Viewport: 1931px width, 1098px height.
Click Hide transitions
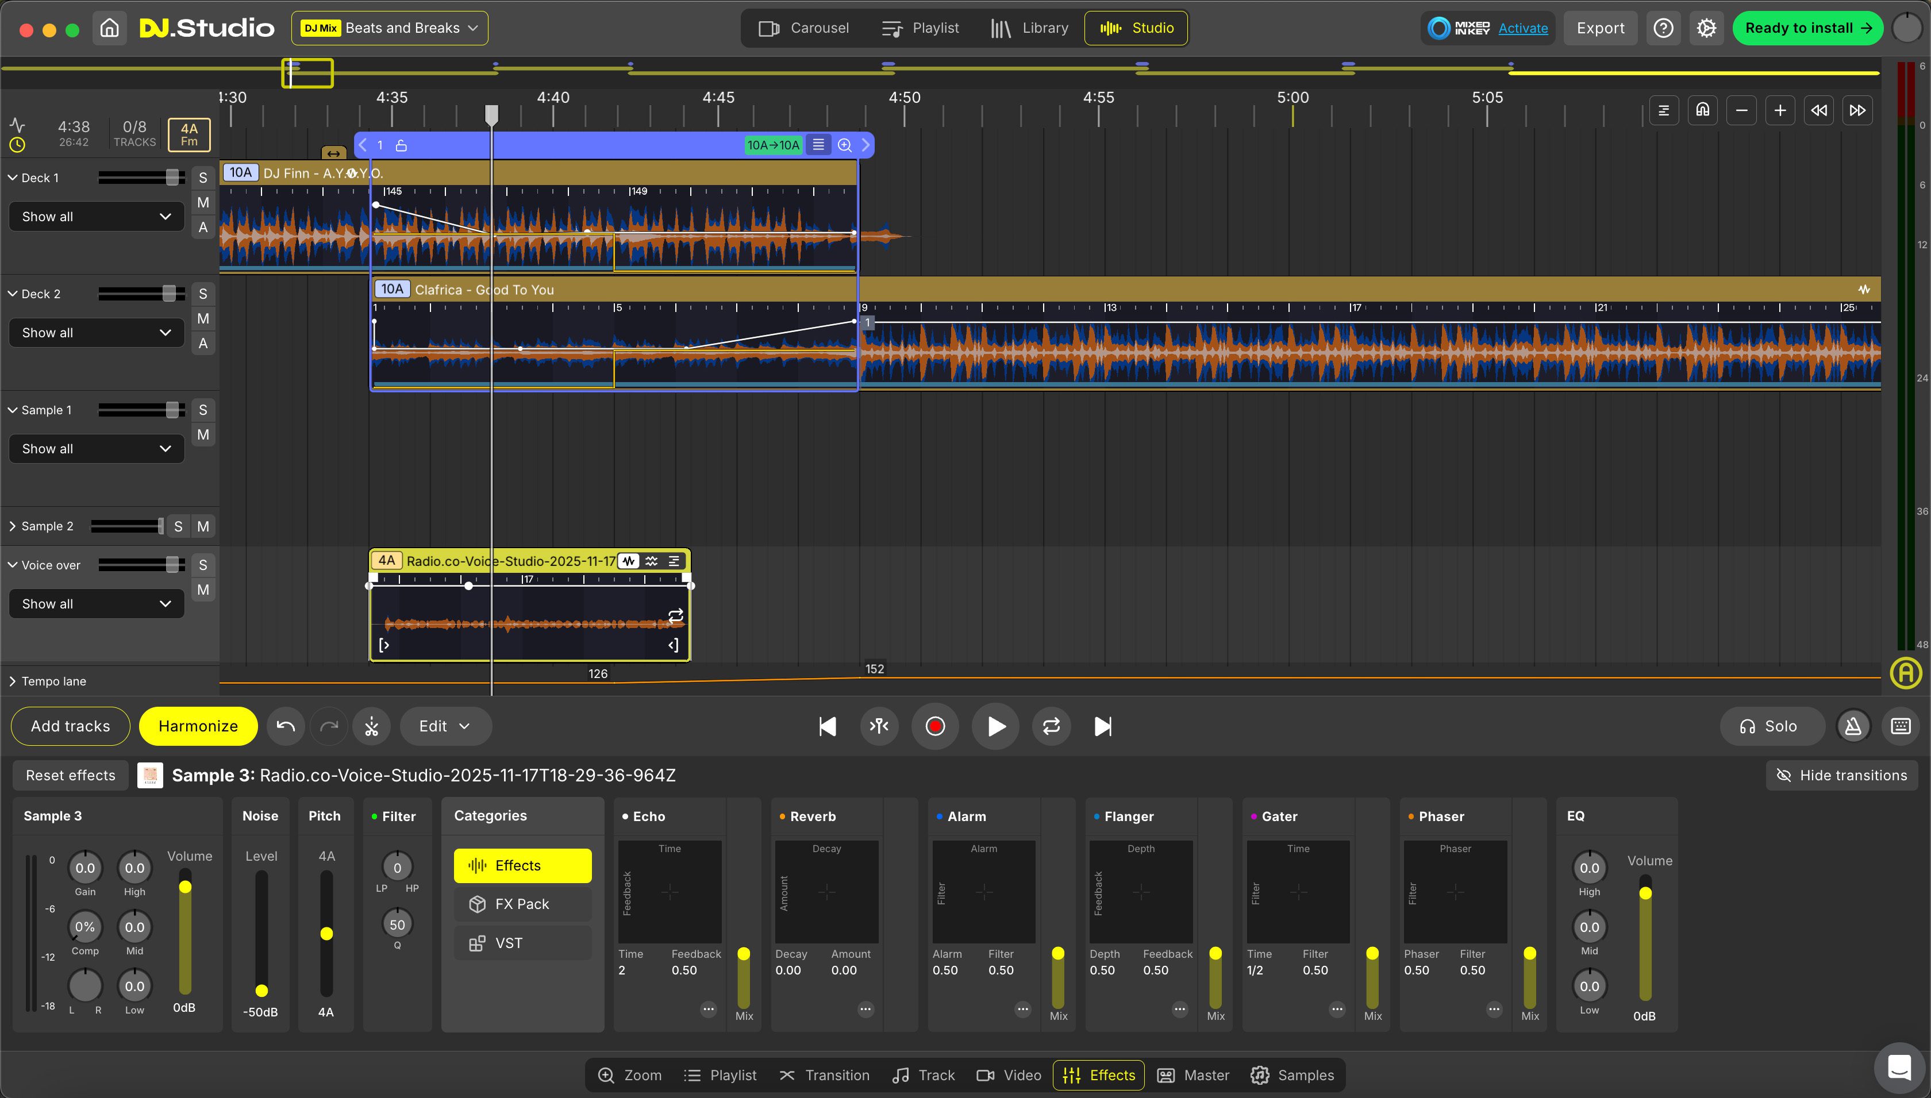1842,775
